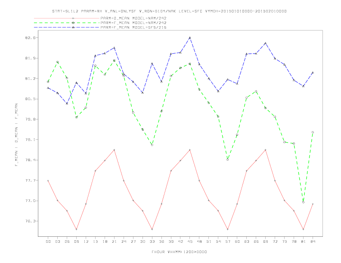Click the green NAM lowest marker at hour 81

304,202
